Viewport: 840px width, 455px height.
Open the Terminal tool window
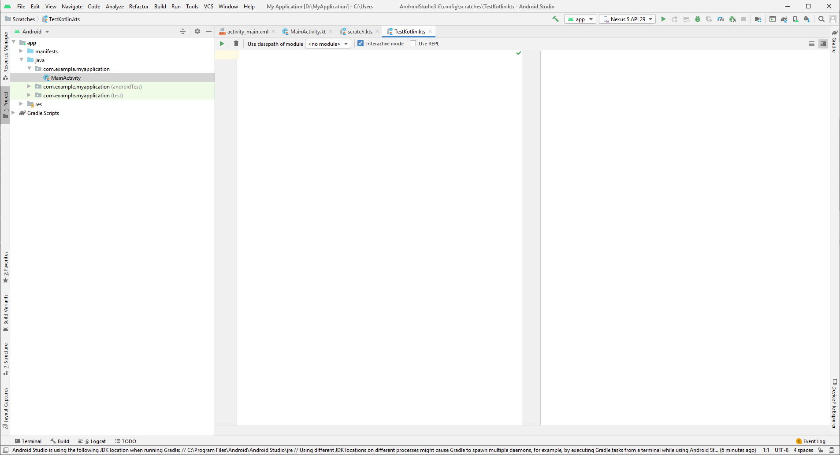click(28, 441)
